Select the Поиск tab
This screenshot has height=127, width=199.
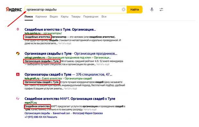point(29,17)
